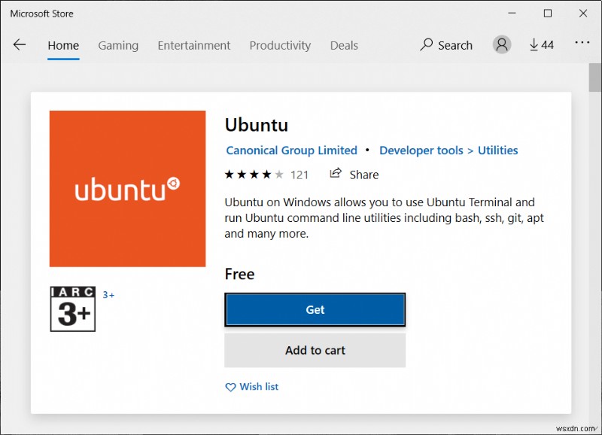
Task: Click the Ubuntu app thumbnail image
Action: 127,189
